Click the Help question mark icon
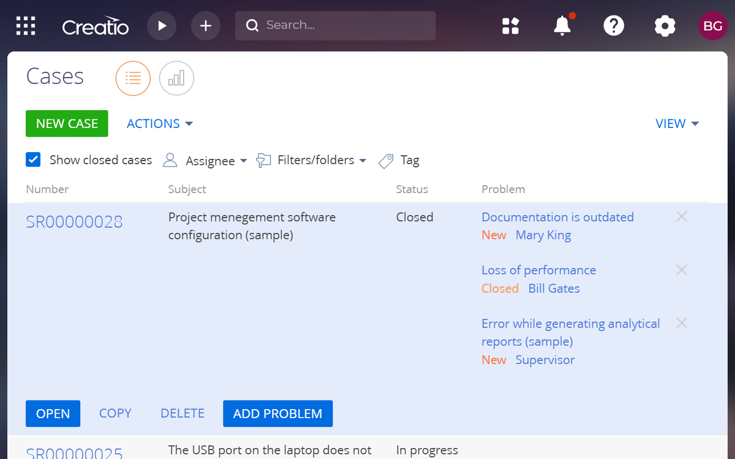 (x=613, y=26)
